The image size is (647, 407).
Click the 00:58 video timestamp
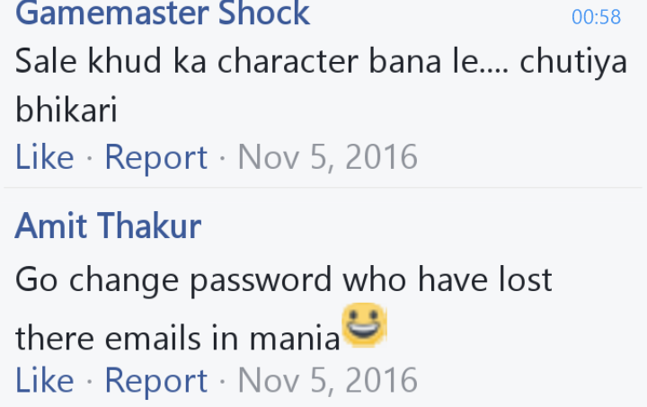coord(597,17)
